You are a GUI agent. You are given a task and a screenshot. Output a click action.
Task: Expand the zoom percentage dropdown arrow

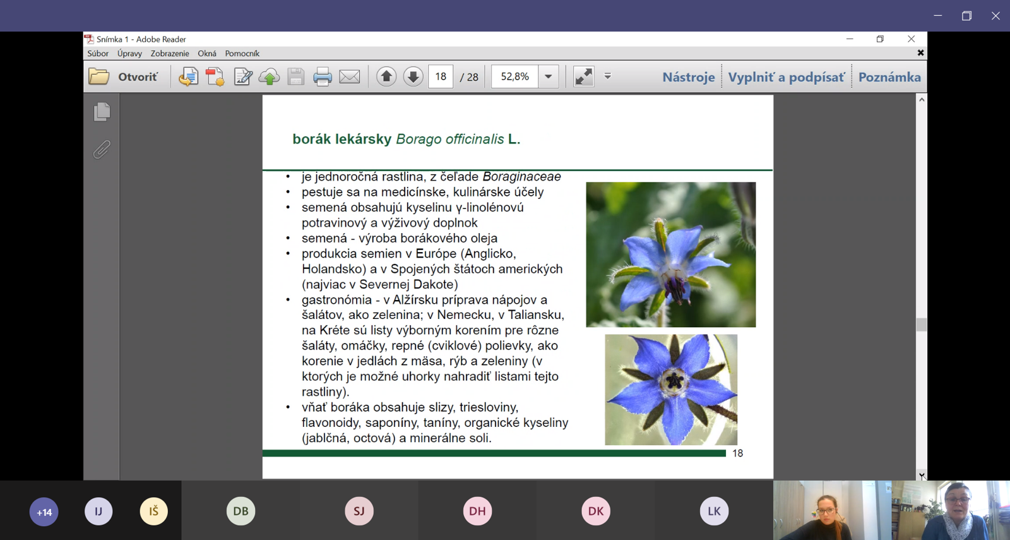pos(549,77)
